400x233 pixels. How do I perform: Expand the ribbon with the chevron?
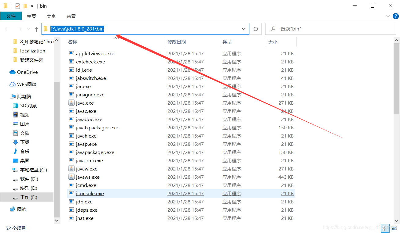pos(387,16)
